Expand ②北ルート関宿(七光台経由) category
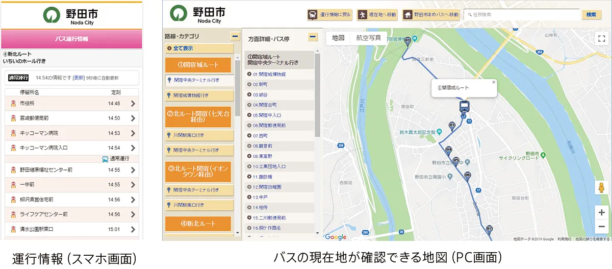612x269 pixels. 198,117
